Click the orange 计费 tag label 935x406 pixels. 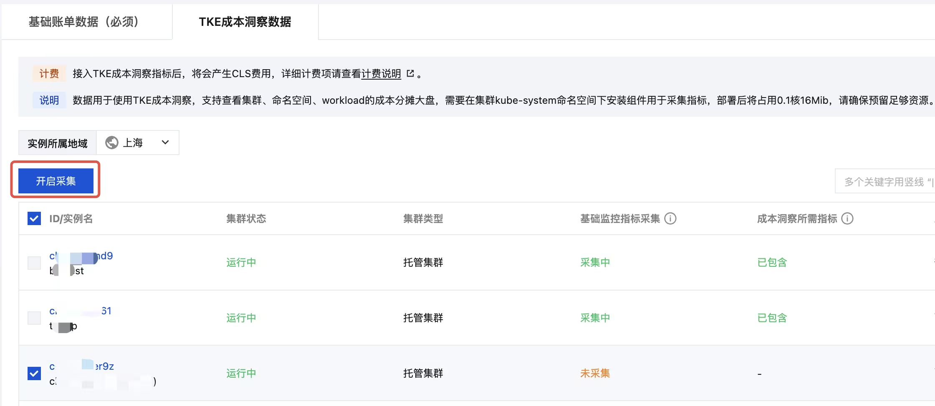click(49, 74)
